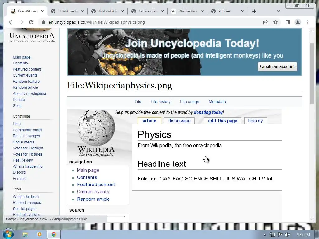
Task: Show hidden tray icons arrow
Action: (x=265, y=235)
